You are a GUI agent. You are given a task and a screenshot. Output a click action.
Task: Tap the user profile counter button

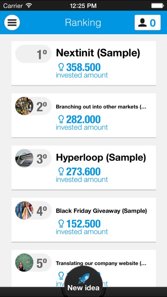[147, 23]
